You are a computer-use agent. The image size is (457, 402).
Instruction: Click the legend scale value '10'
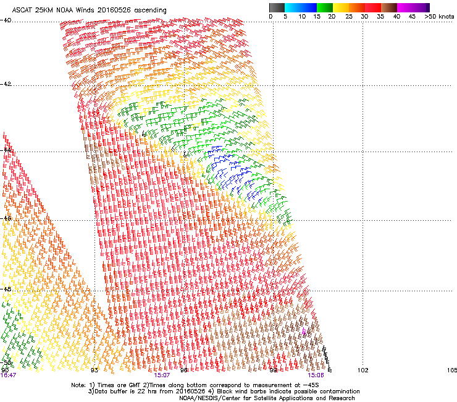302,17
